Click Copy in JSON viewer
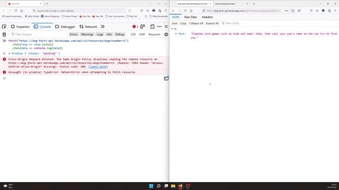339x190 pixels. 183,23
